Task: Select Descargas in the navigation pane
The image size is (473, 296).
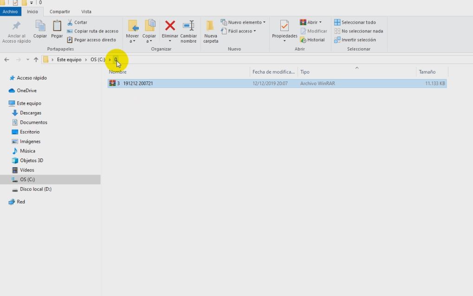Action: pos(31,113)
